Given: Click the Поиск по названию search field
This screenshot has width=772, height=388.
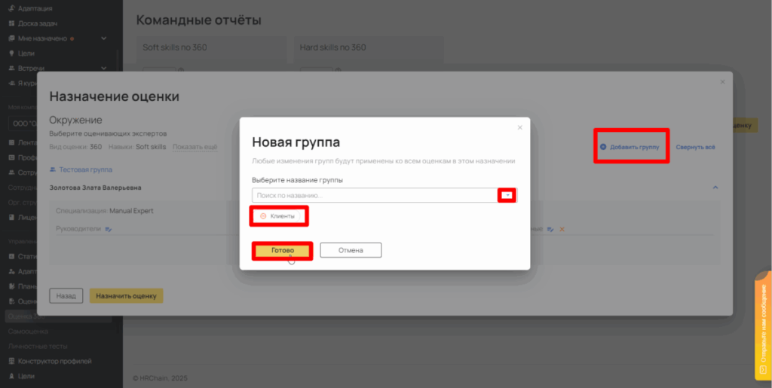Looking at the screenshot, I should [x=373, y=195].
